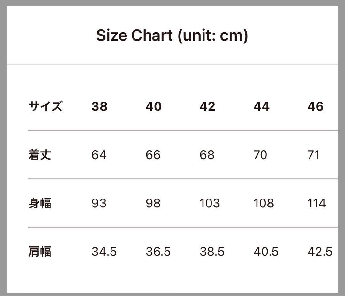Select the 着丈 value 71 cell
This screenshot has width=345, height=296.
pyautogui.click(x=314, y=155)
